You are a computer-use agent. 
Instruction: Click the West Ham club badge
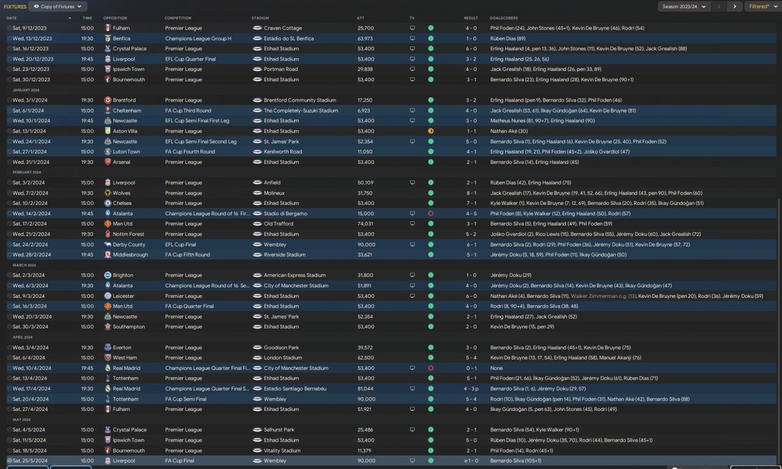108,358
